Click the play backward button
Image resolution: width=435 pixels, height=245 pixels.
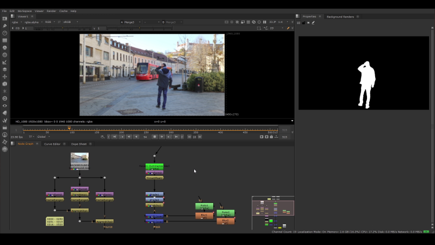(x=136, y=137)
